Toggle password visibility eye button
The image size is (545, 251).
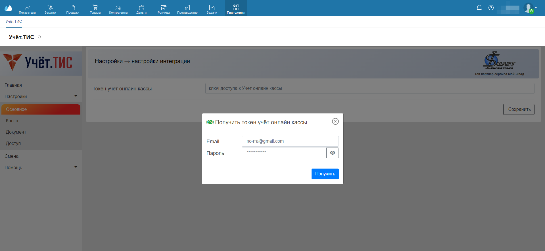point(332,153)
